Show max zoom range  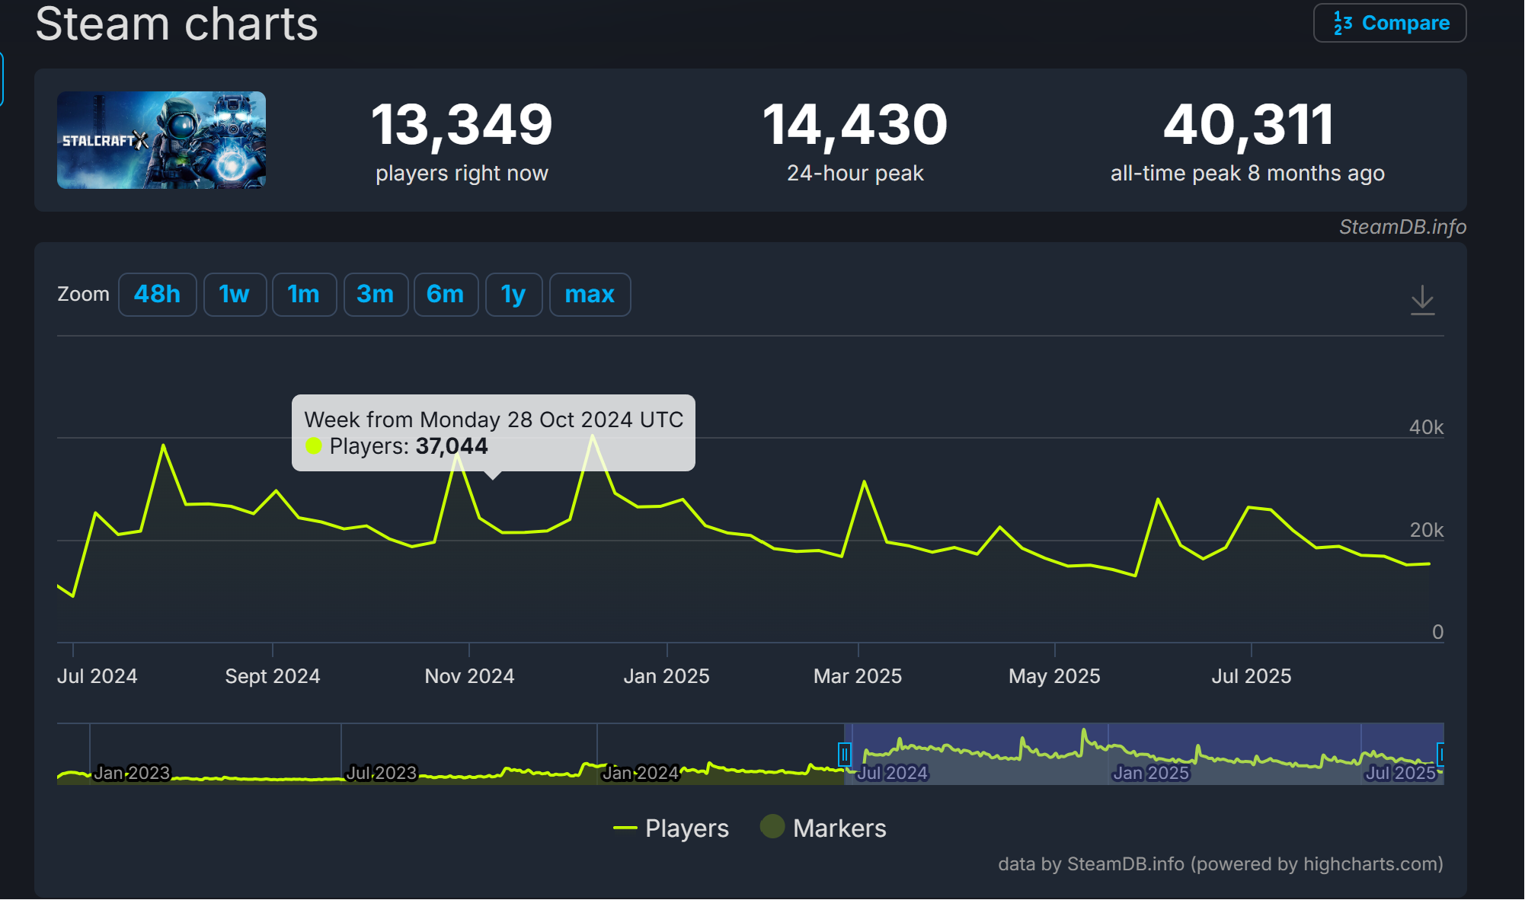click(590, 295)
